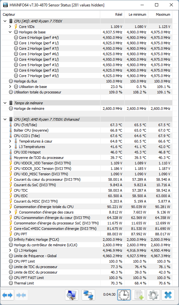The height and width of the screenshot is (305, 179).
Task: Click the thermometer icon beside CPU IOD Hotspot
Action: [11, 152]
